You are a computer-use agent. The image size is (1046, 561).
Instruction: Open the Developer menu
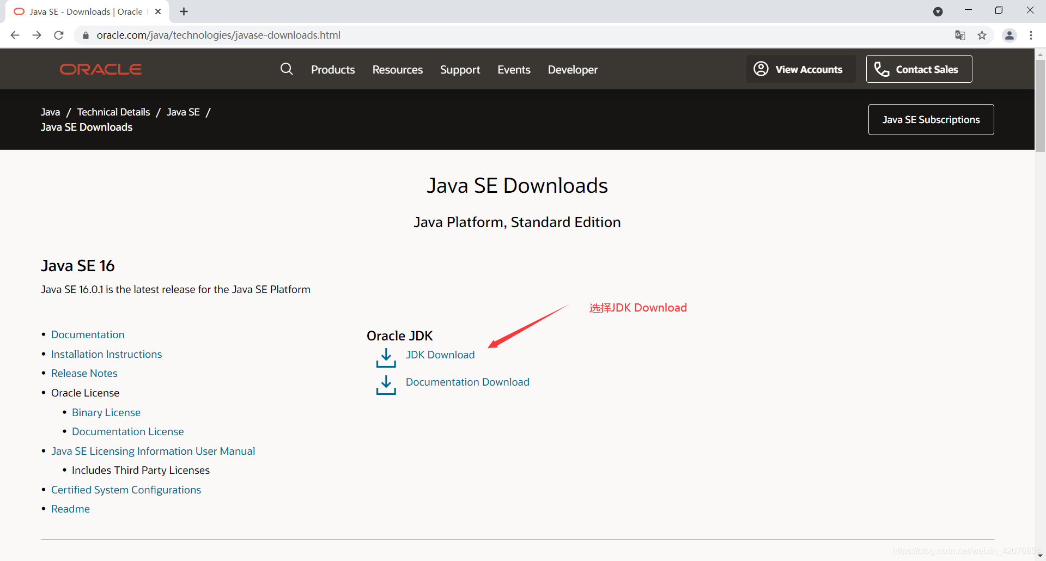point(573,70)
